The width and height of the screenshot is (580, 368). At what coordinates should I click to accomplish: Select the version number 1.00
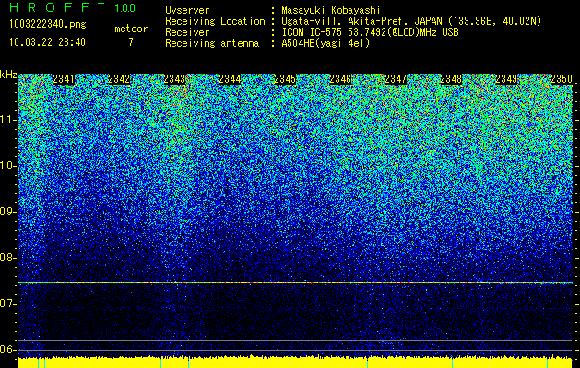point(125,8)
